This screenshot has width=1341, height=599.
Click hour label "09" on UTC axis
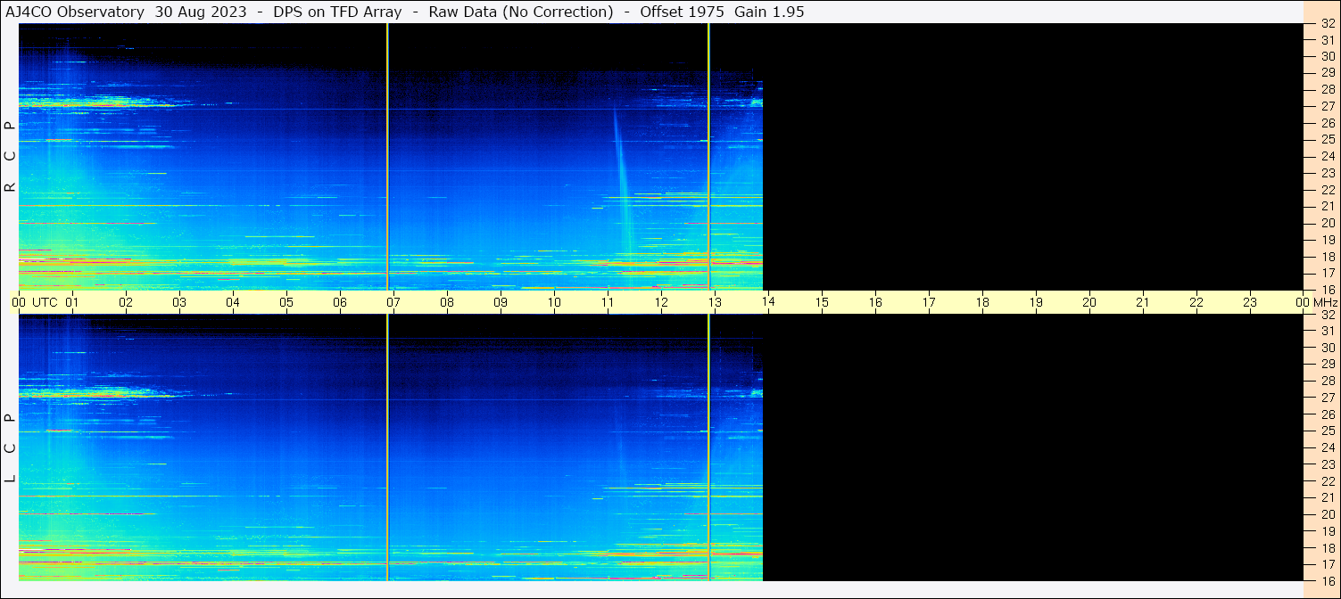point(501,303)
